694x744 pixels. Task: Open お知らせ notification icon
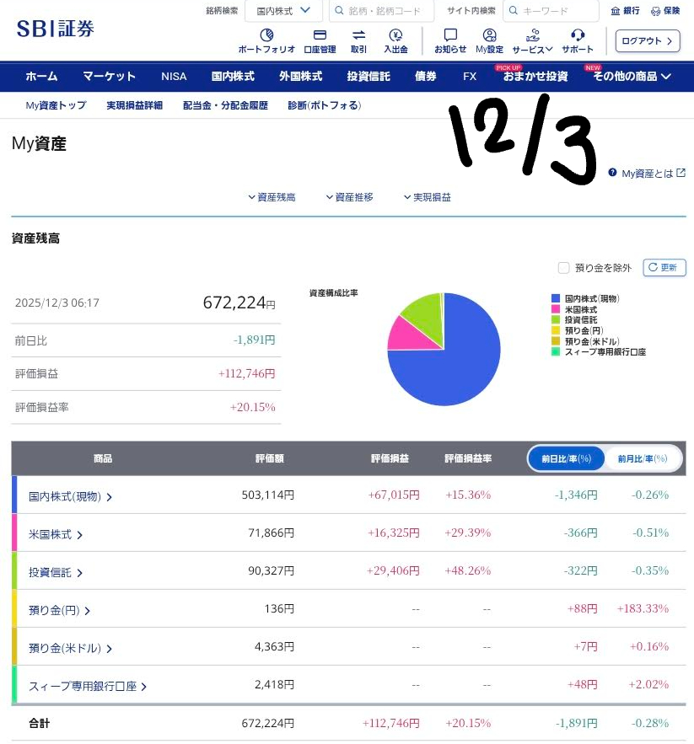coord(450,35)
